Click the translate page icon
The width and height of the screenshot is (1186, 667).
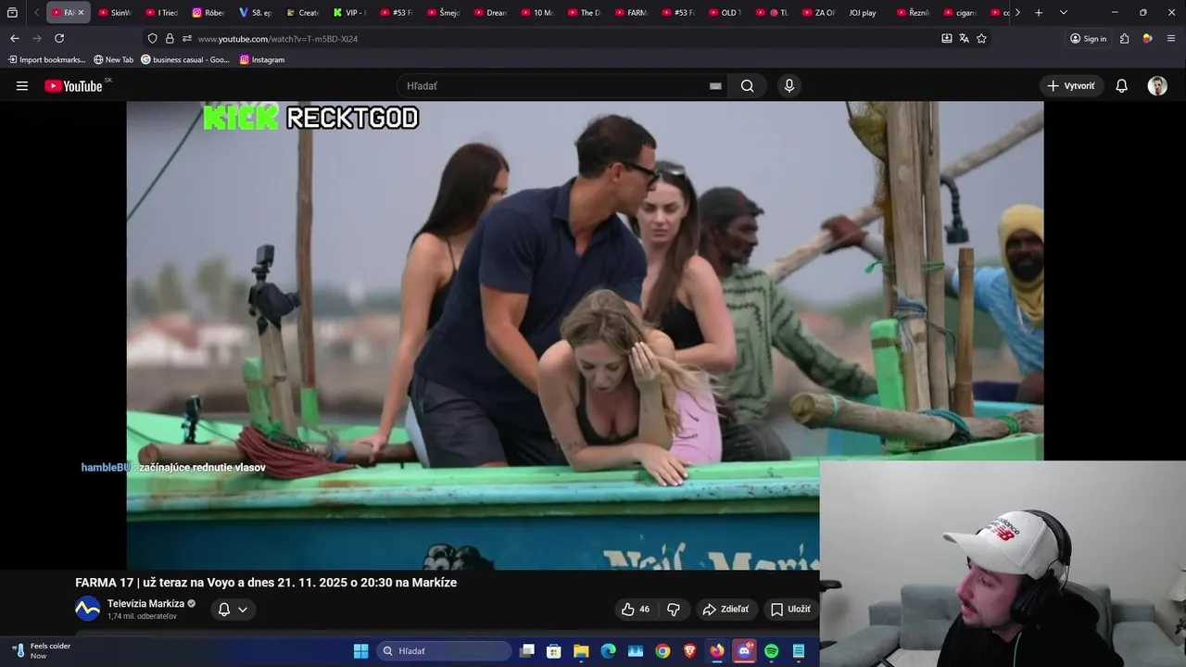pyautogui.click(x=964, y=38)
